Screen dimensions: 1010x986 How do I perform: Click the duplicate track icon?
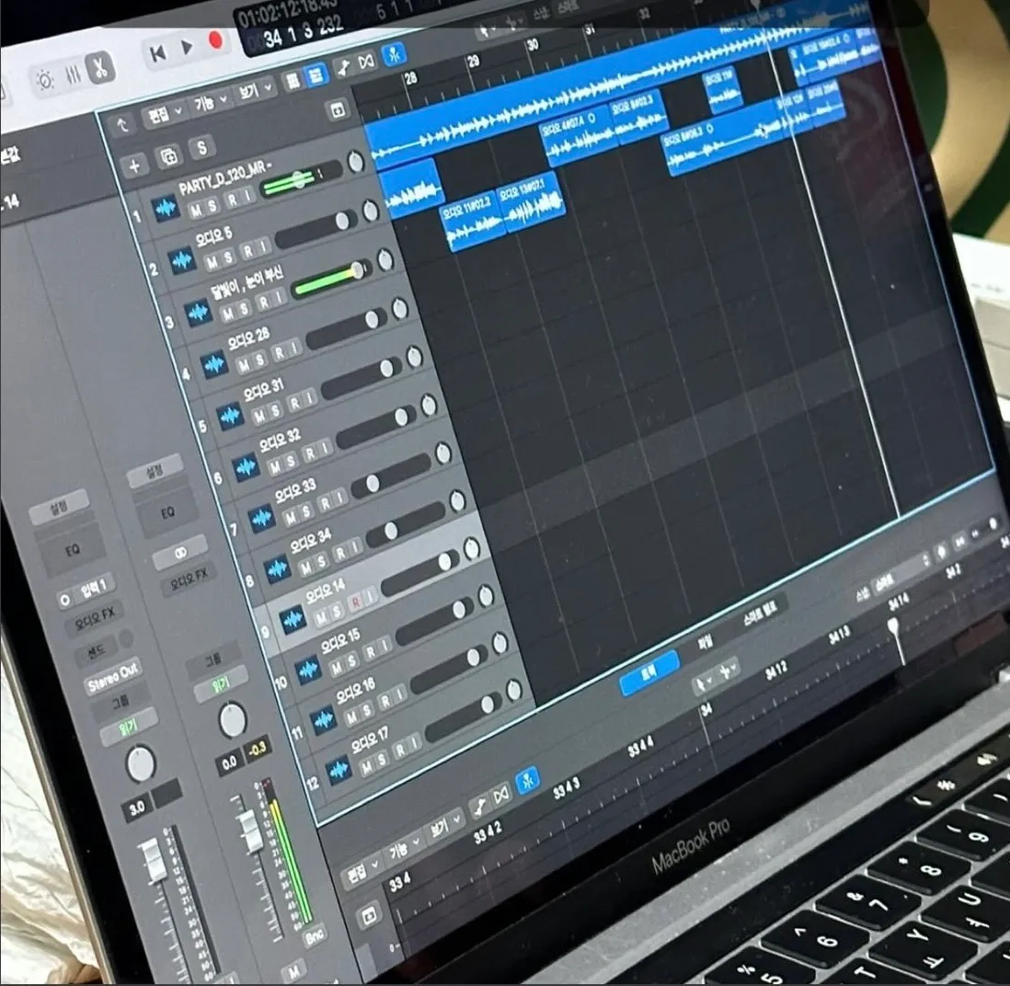tap(168, 156)
